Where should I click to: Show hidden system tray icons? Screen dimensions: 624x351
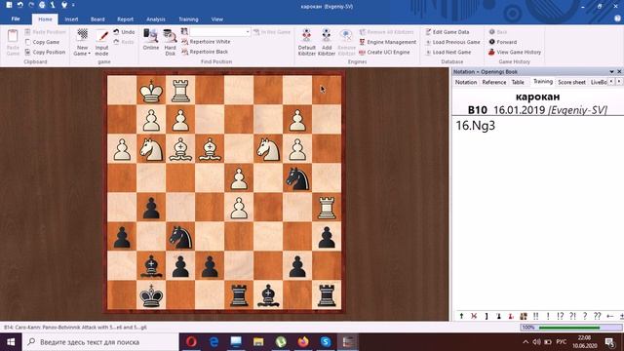click(526, 342)
